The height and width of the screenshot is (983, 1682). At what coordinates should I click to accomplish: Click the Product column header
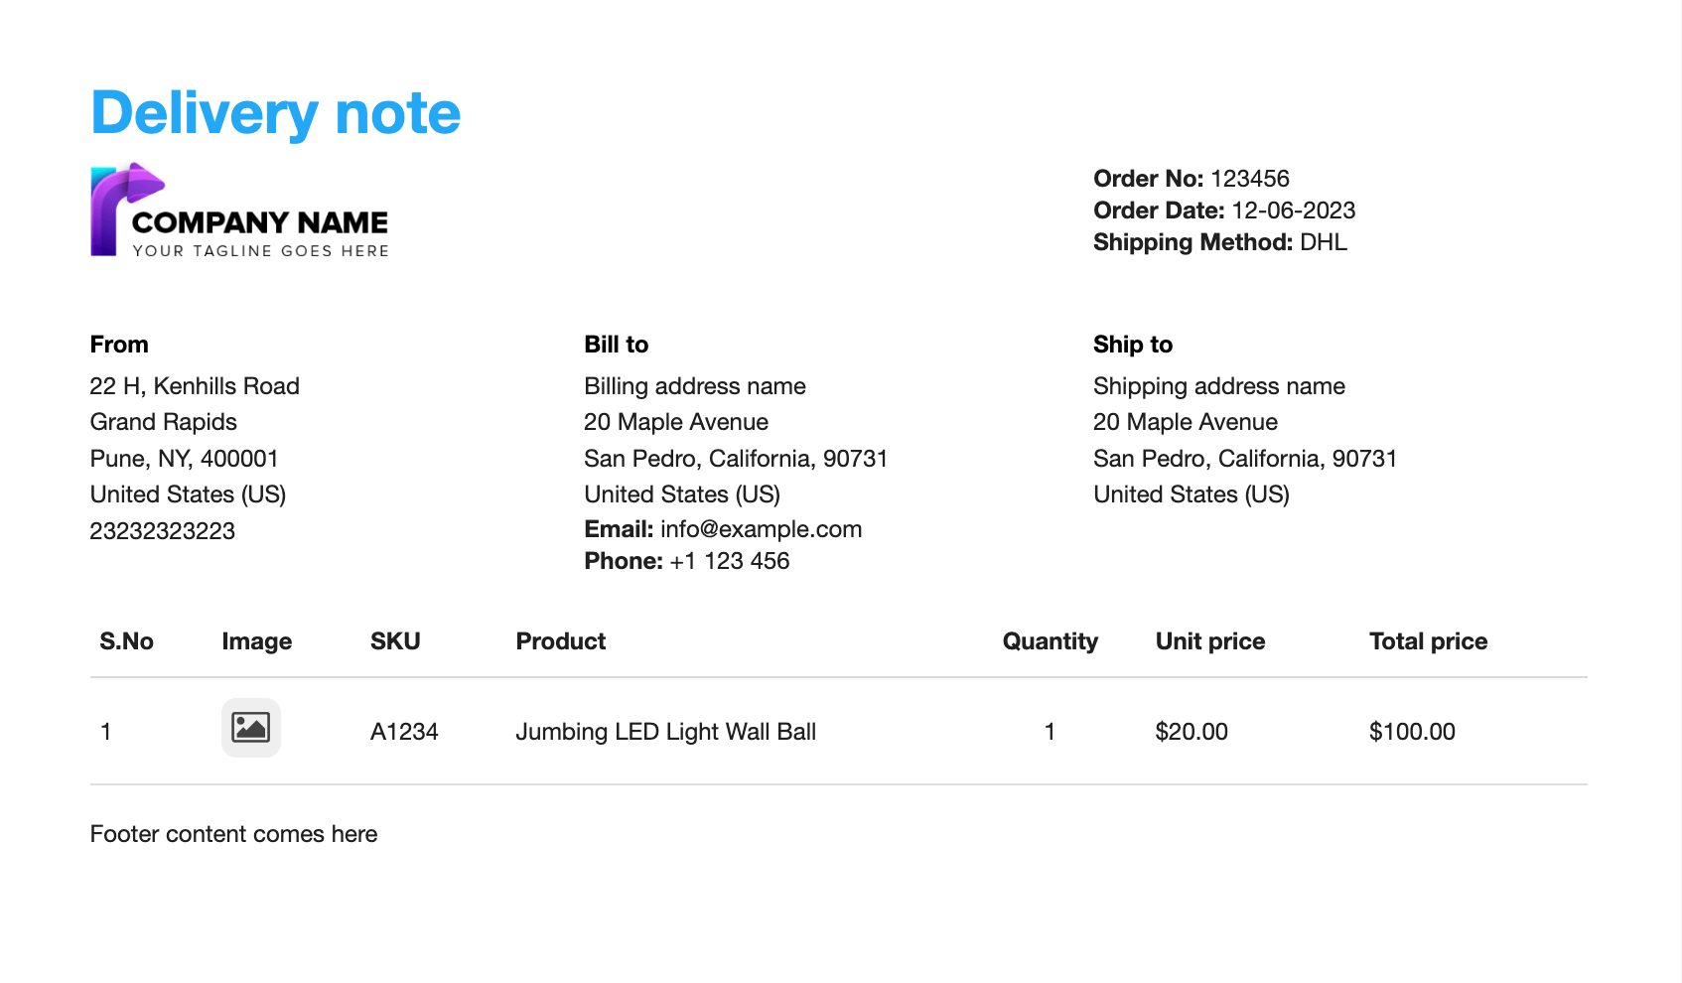coord(560,641)
